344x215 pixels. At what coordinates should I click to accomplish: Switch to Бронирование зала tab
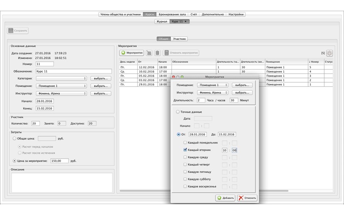tap(172, 15)
